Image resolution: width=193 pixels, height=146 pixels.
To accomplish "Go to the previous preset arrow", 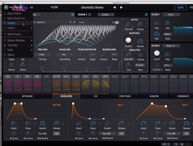I will coord(114,7).
